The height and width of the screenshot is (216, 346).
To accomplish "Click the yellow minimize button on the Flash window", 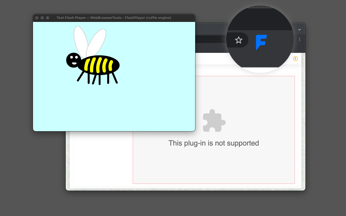I will click(42, 18).
